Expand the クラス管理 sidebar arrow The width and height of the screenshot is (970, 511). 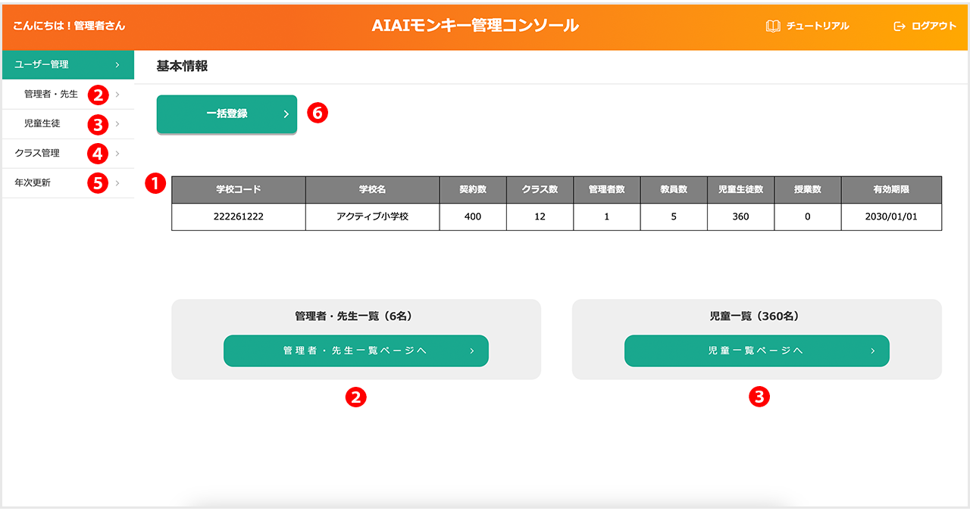[117, 153]
